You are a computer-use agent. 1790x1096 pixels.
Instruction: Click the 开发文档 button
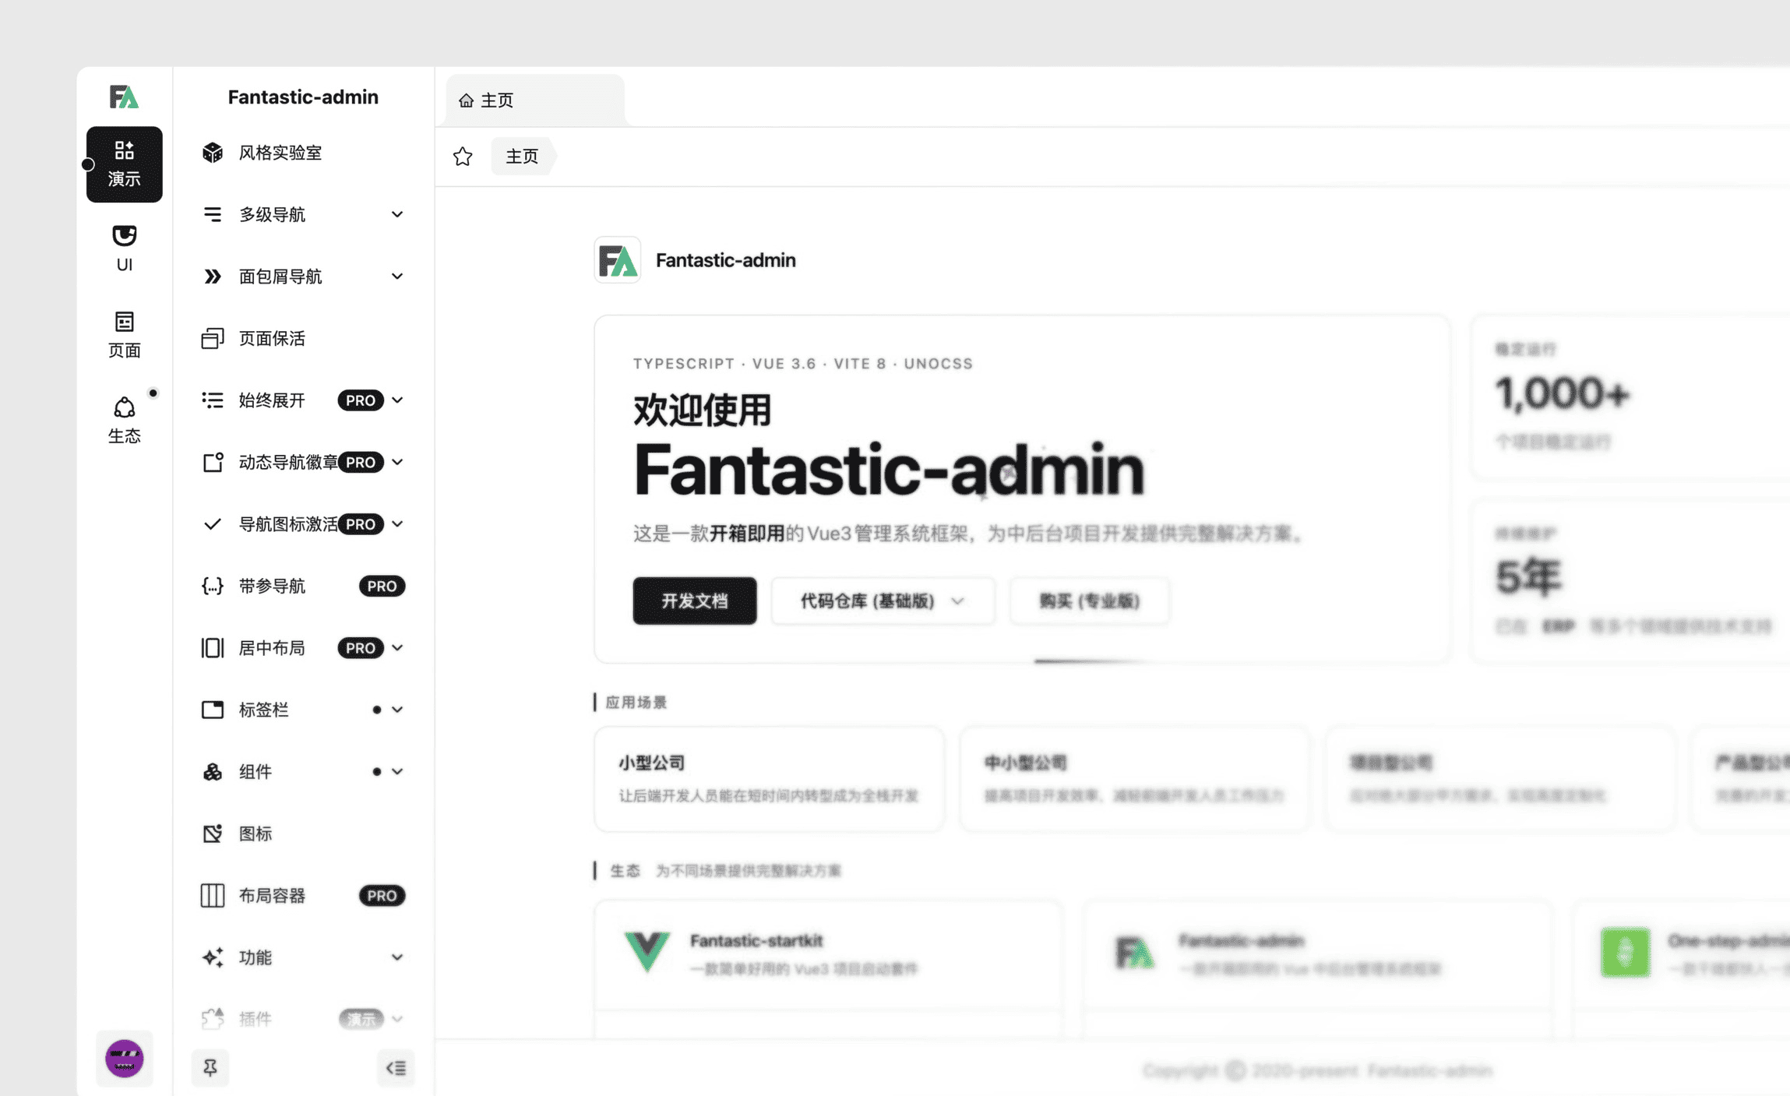[694, 601]
